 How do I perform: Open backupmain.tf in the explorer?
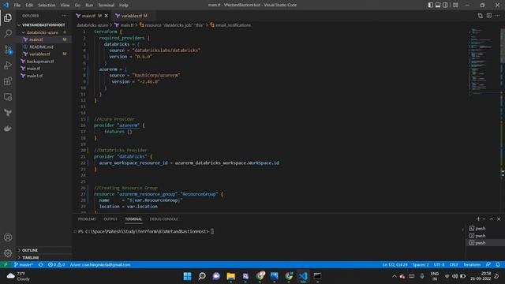(44, 62)
